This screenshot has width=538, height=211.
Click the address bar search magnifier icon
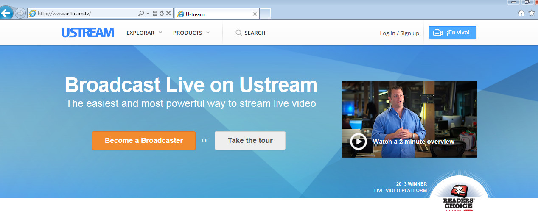point(141,14)
